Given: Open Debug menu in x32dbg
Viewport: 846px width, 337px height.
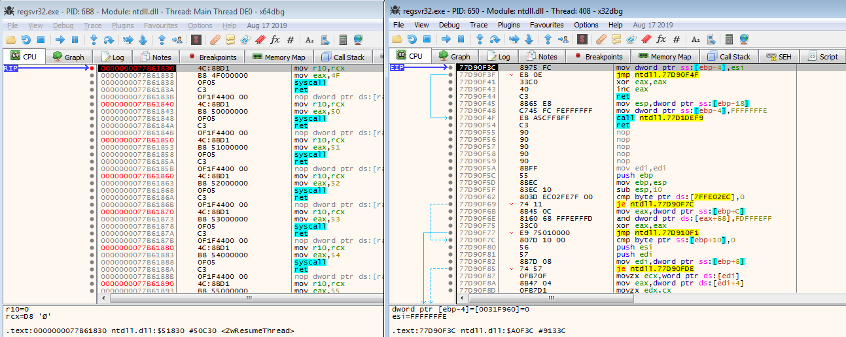Looking at the screenshot, I should point(449,25).
